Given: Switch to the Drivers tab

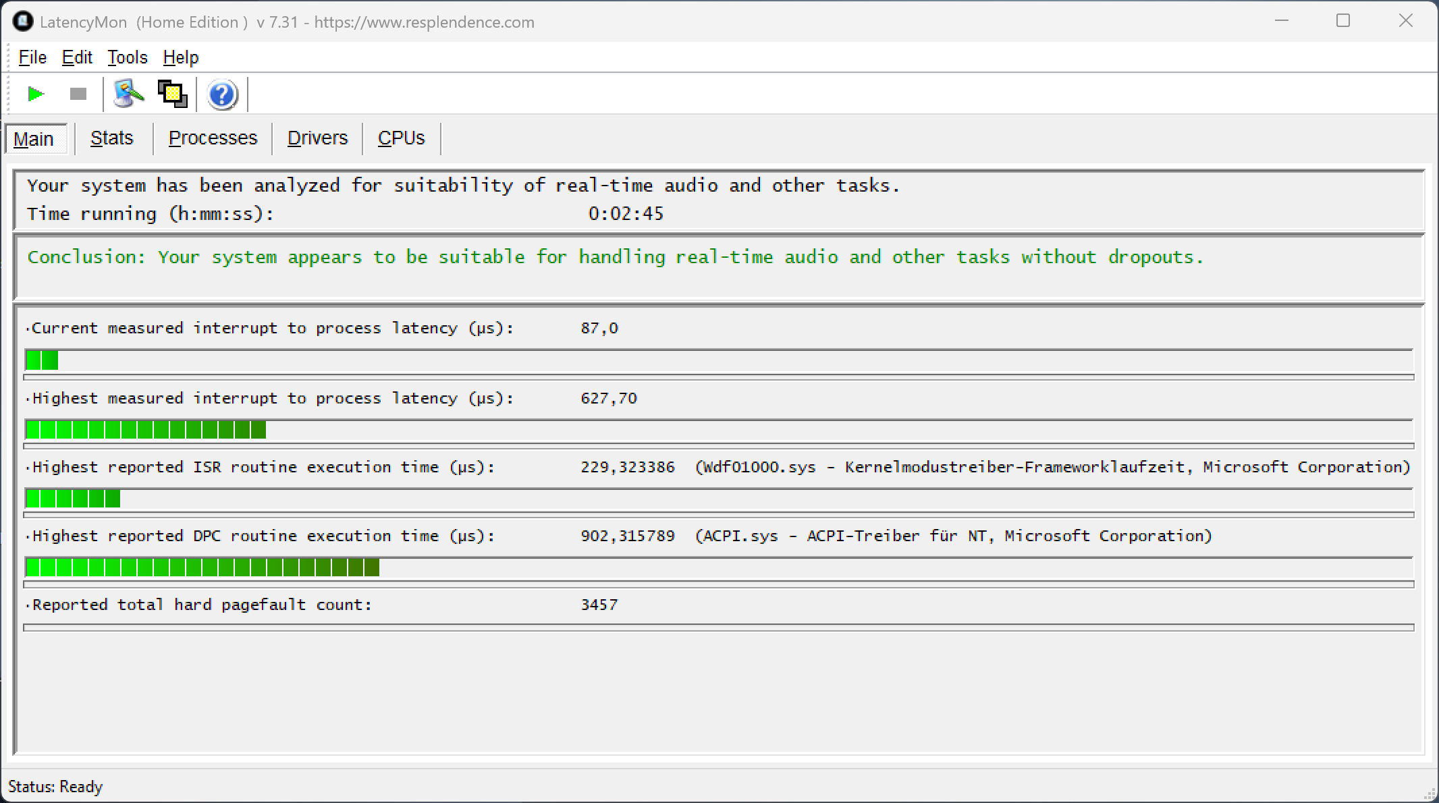Looking at the screenshot, I should click(x=317, y=138).
